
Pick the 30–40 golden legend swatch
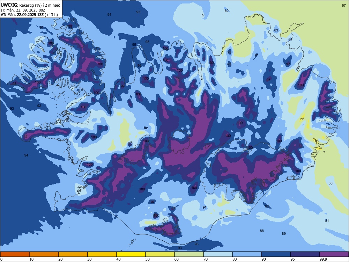click(102, 254)
